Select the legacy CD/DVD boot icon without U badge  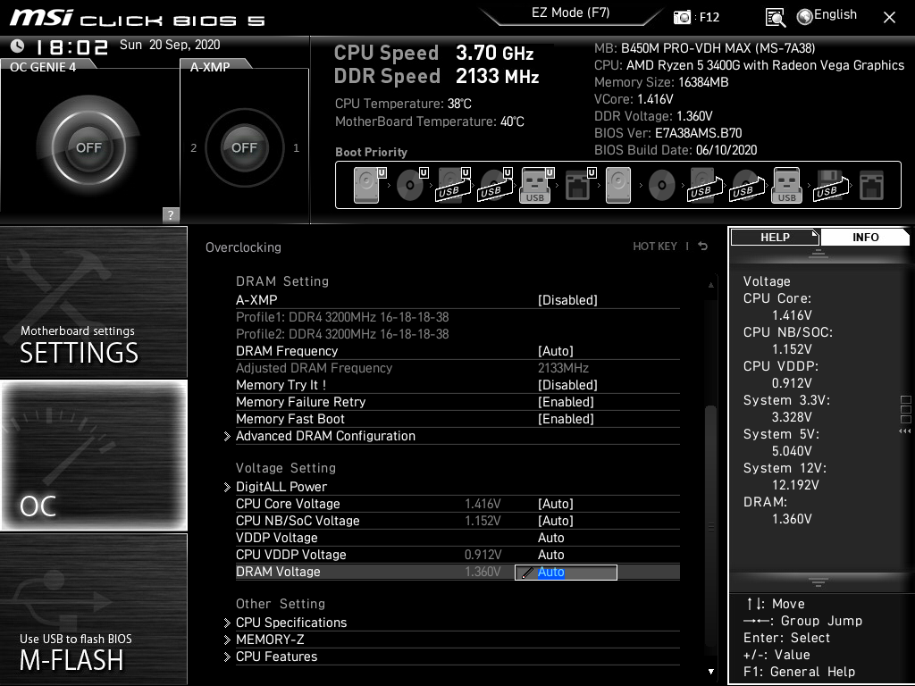(662, 185)
